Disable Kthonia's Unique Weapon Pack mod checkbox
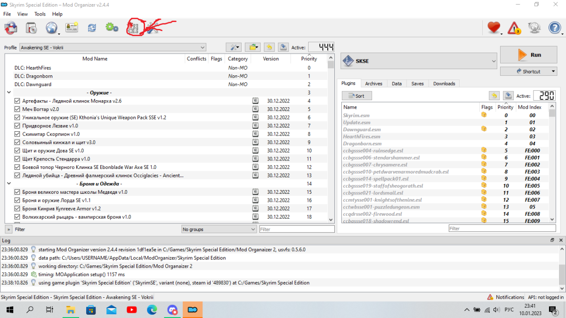 (17, 117)
